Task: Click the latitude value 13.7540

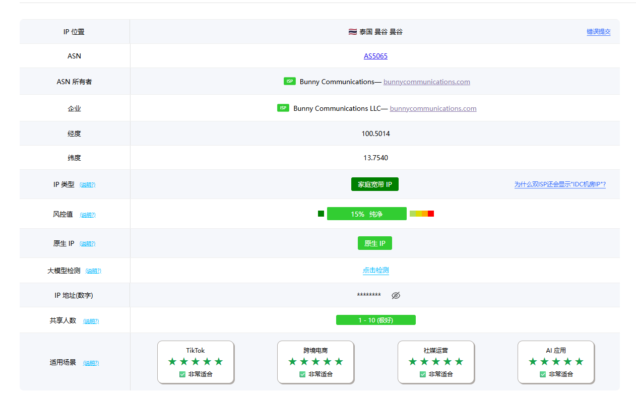Action: (x=376, y=158)
